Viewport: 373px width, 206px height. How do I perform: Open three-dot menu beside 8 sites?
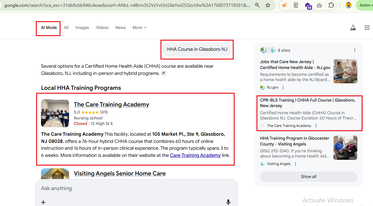pos(355,50)
